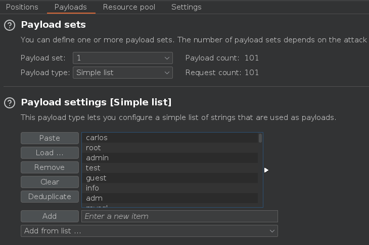The width and height of the screenshot is (369, 245).
Task: Click the Deduplicate button
Action: tap(50, 197)
